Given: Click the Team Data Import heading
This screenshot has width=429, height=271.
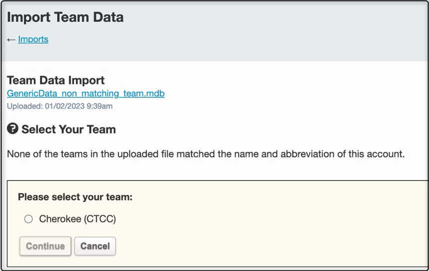Looking at the screenshot, I should pyautogui.click(x=56, y=80).
